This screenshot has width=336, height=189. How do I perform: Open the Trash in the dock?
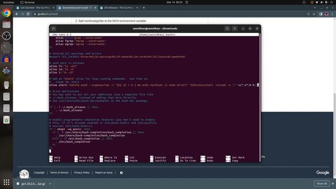pos(6,120)
